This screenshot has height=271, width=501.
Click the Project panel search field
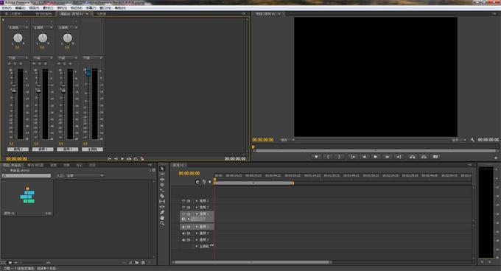tap(27, 175)
